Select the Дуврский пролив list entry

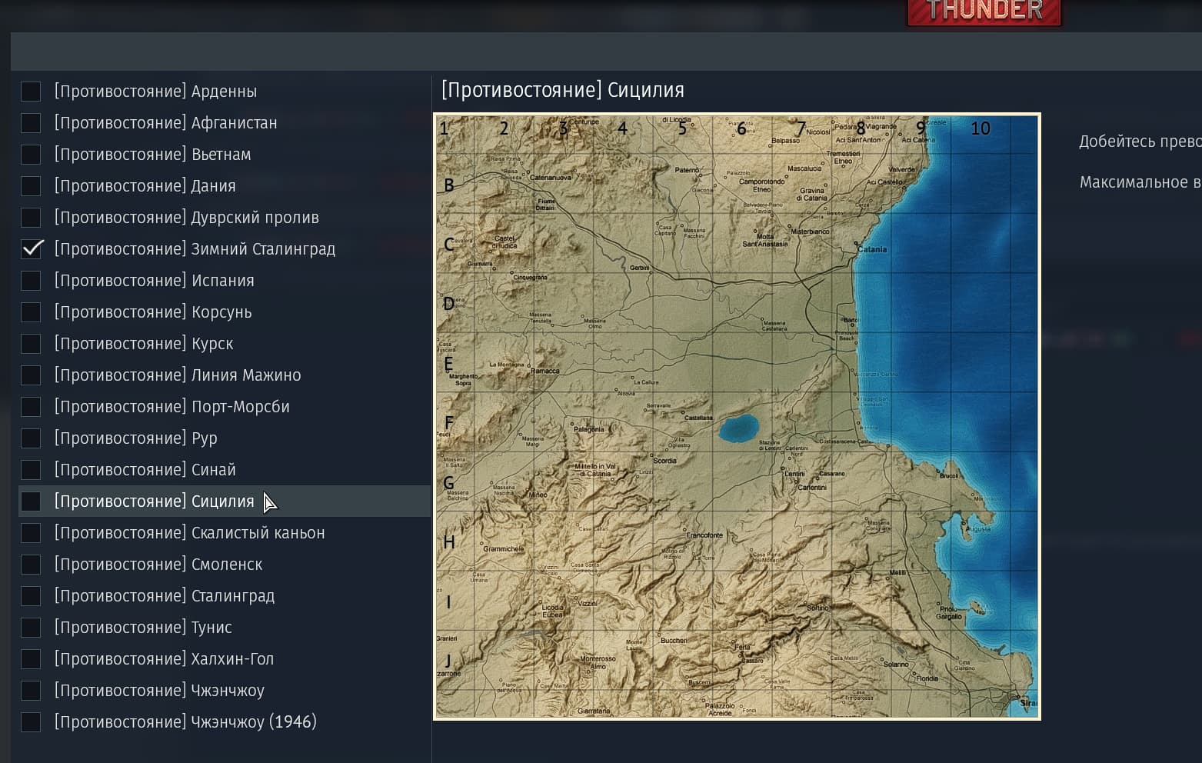[x=186, y=218]
